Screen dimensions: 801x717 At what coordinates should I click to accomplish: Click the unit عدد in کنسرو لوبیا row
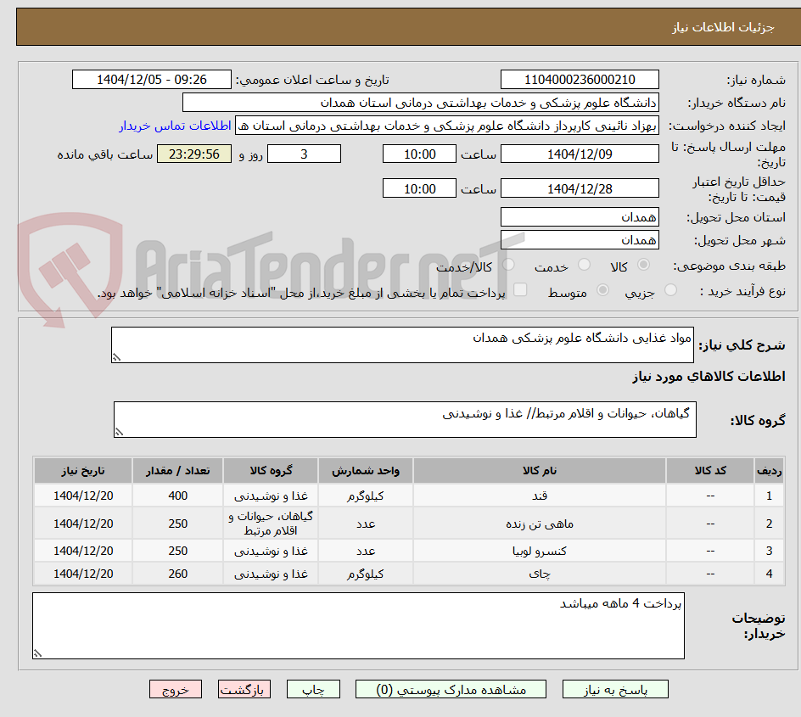tap(366, 551)
